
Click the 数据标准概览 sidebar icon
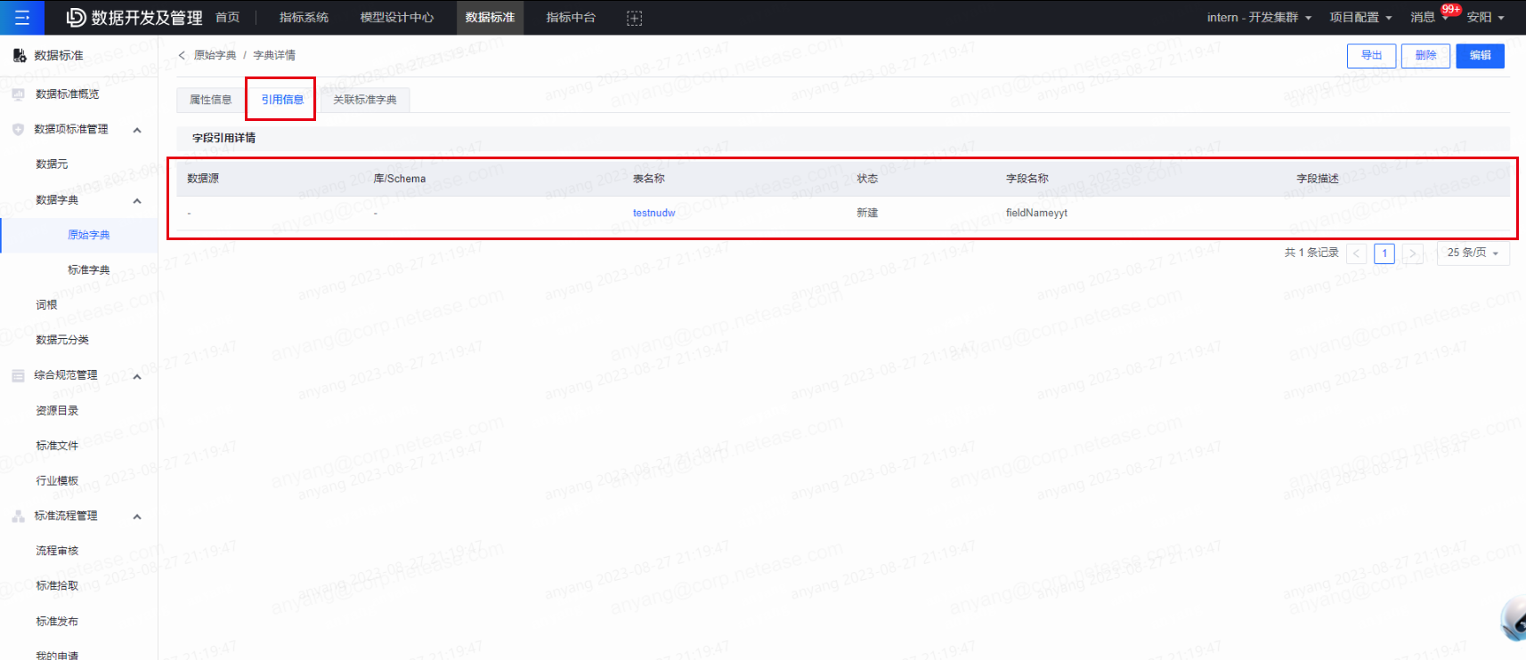(x=19, y=94)
